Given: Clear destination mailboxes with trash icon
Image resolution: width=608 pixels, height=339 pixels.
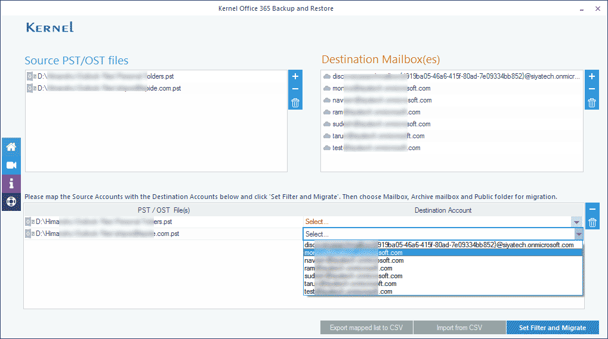Looking at the screenshot, I should pyautogui.click(x=592, y=103).
